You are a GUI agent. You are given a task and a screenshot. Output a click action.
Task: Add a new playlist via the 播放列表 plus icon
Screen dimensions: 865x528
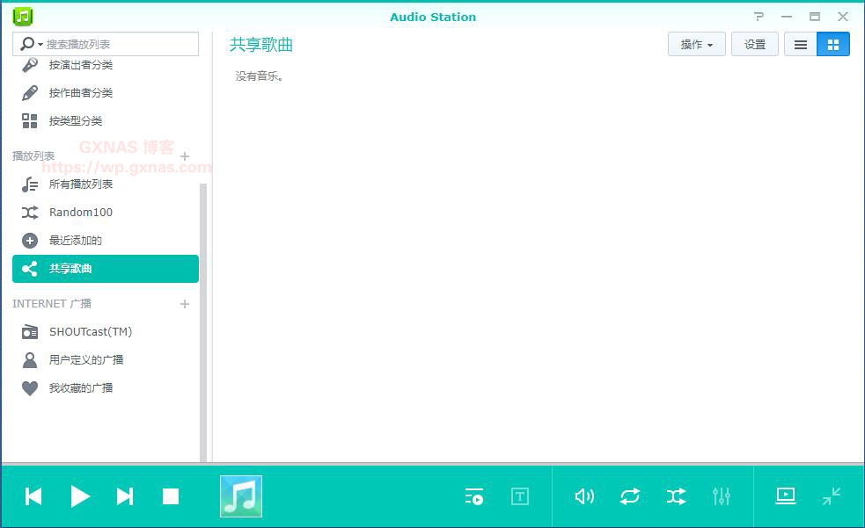[185, 156]
